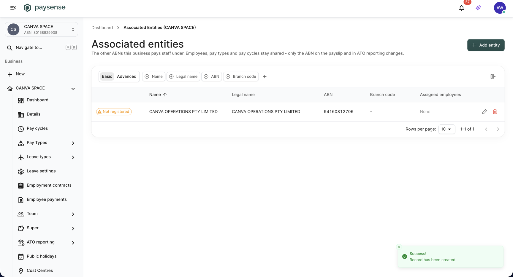Dismiss the Success notification
The image size is (513, 277).
pos(399,247)
